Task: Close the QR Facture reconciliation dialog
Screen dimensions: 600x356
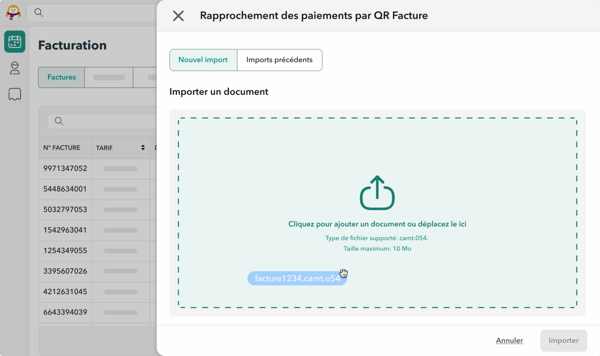Action: [x=178, y=16]
